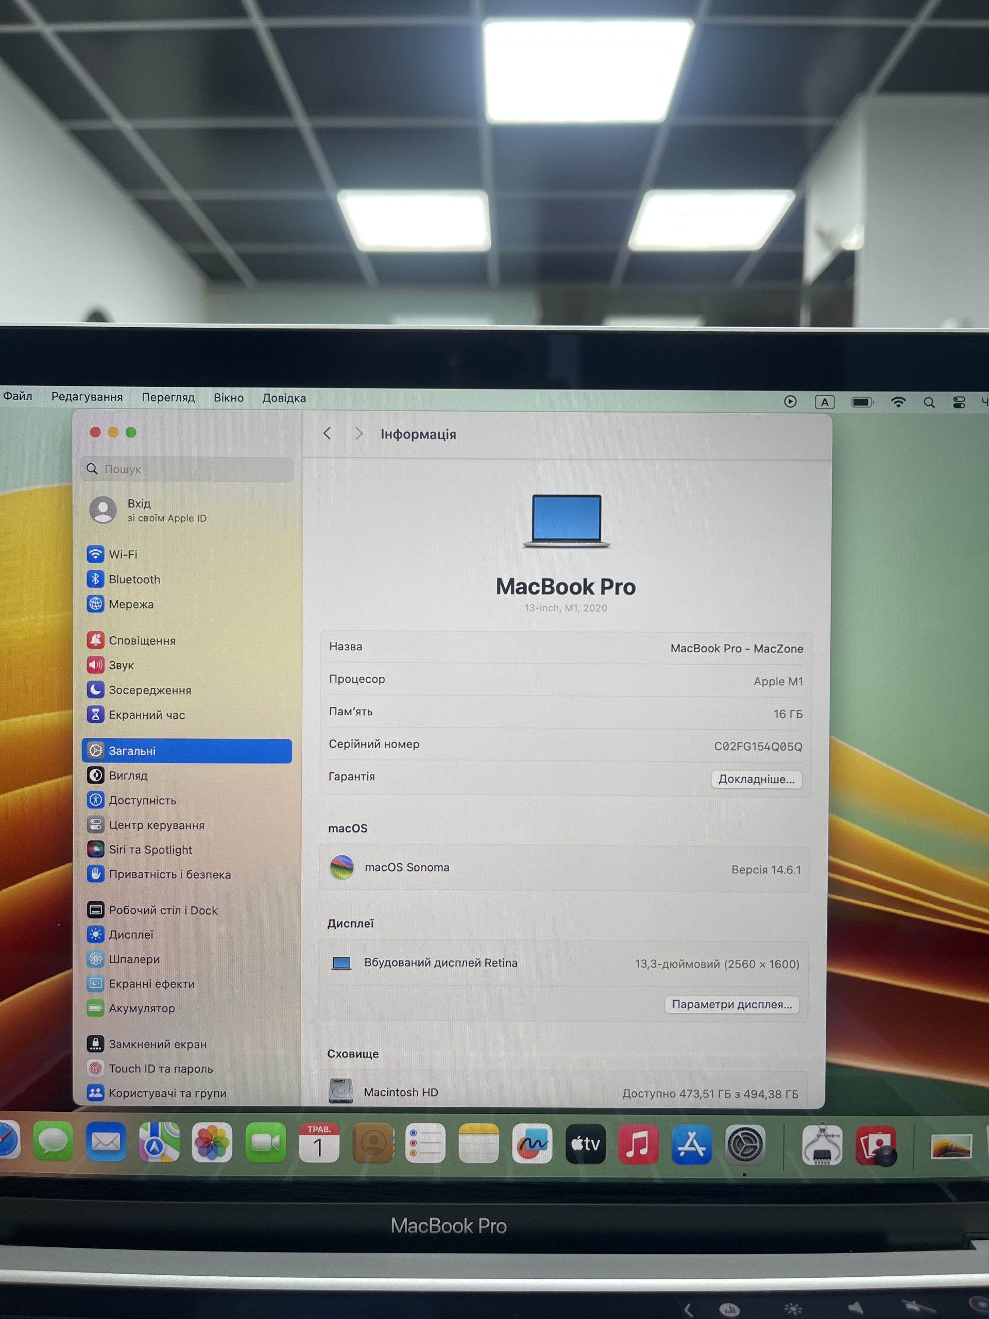989x1319 pixels.
Task: Open the Перегляд menu
Action: point(168,398)
